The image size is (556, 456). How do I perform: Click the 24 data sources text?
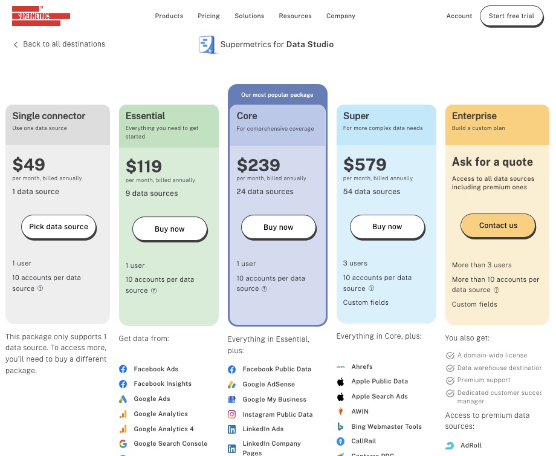coord(265,192)
